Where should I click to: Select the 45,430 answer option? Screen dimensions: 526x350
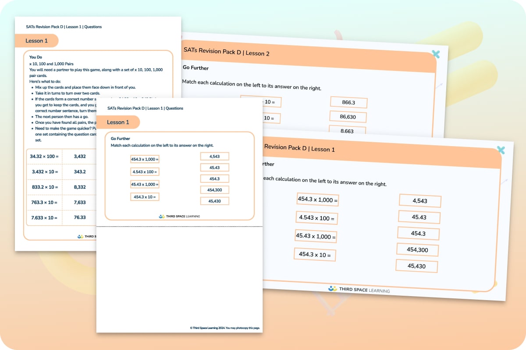[416, 266]
